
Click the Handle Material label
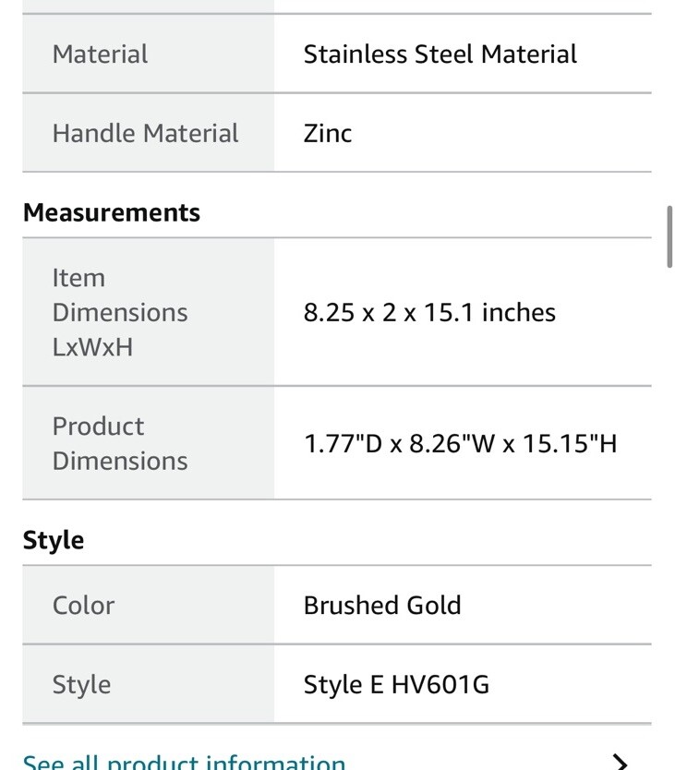tap(145, 133)
